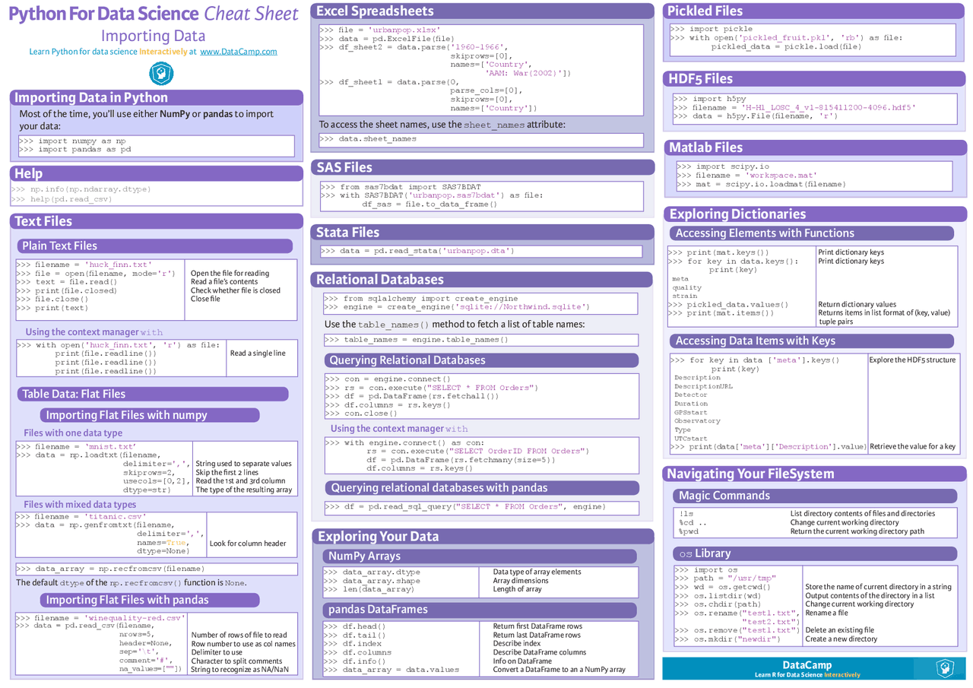Click the 'os Library' subheader
The width and height of the screenshot is (973, 688).
[x=815, y=553]
